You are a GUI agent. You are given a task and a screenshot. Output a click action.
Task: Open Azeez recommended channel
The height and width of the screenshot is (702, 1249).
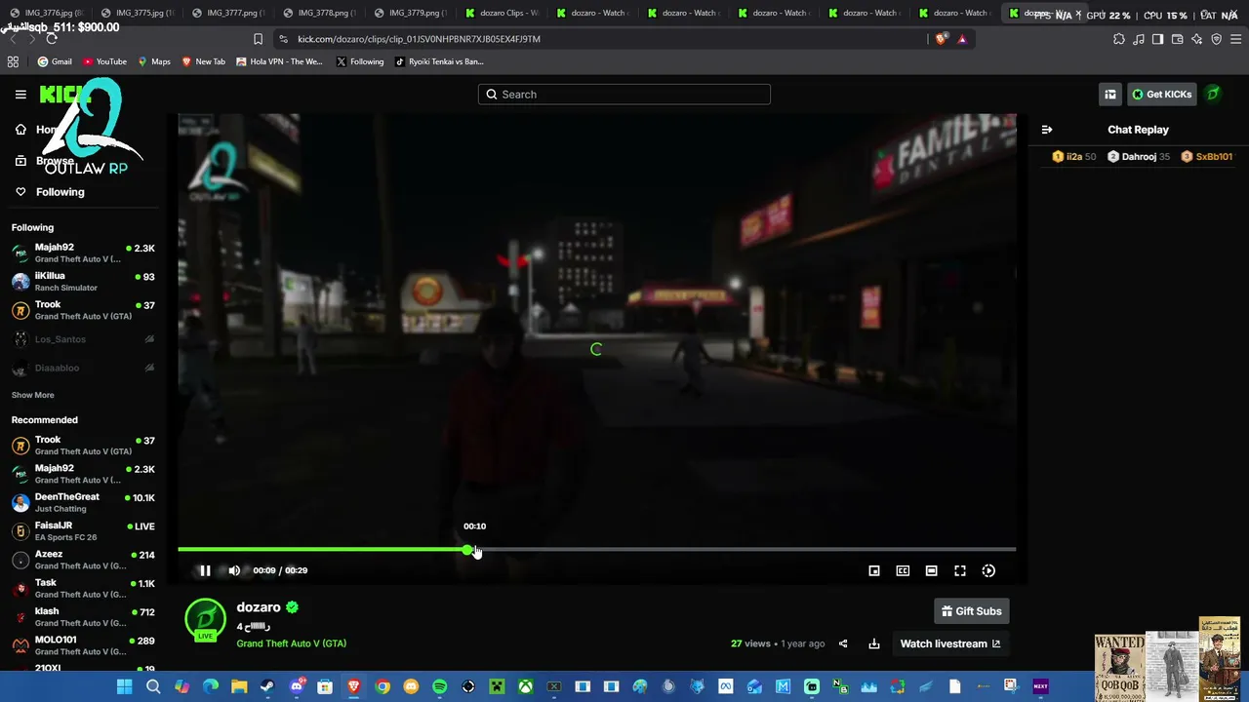pyautogui.click(x=83, y=560)
